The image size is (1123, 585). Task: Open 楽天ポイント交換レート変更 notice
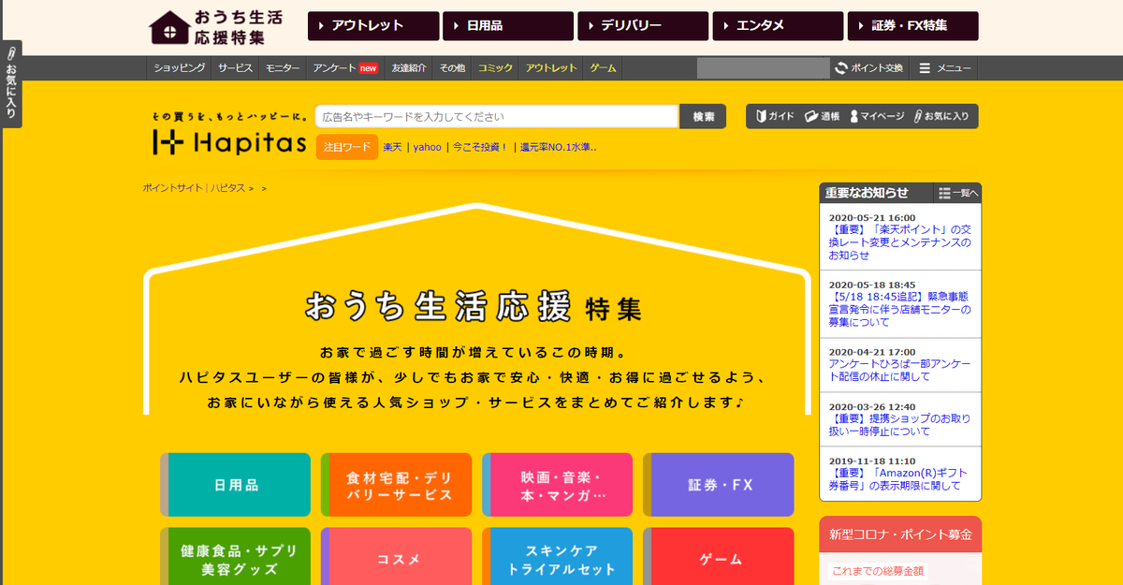[x=899, y=241]
